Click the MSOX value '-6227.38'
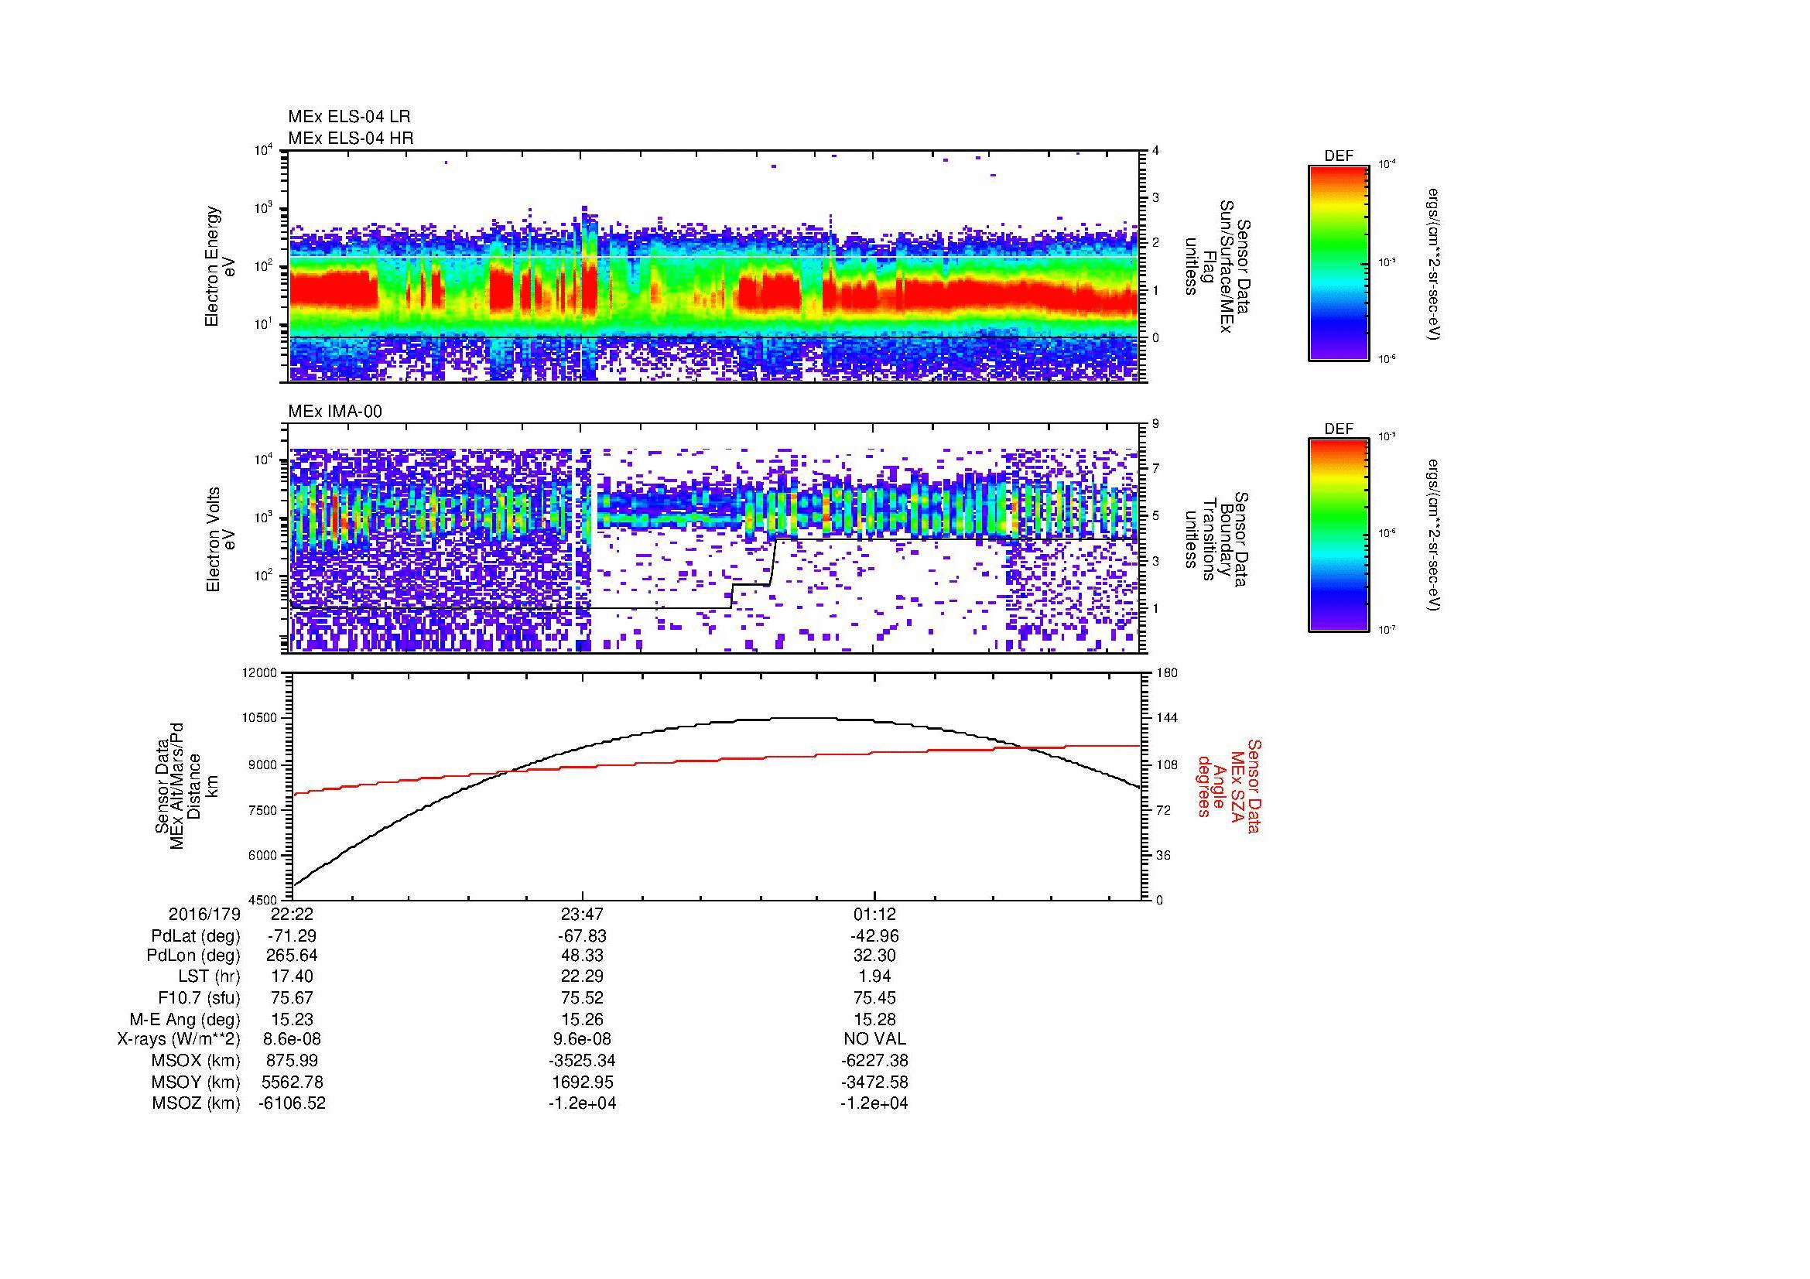 click(x=874, y=1061)
